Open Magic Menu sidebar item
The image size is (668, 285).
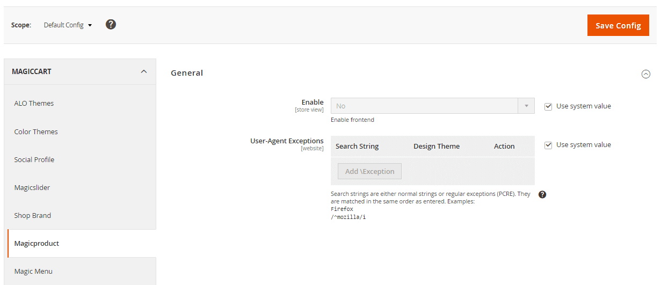click(x=33, y=271)
